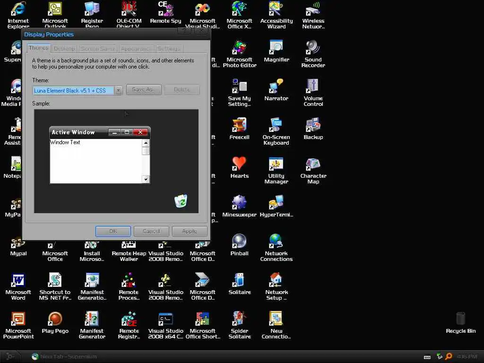The height and width of the screenshot is (363, 484).
Task: Confirm with the OK button
Action: (x=113, y=231)
